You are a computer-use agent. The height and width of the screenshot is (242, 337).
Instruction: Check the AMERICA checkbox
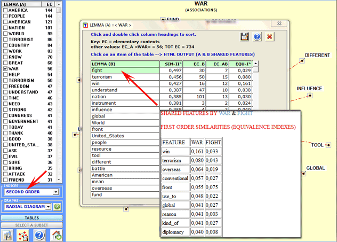[x=5, y=10]
